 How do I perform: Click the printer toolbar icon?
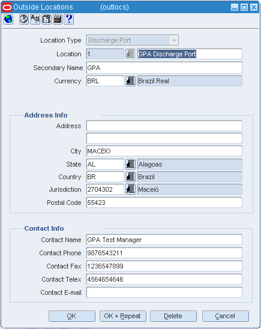click(x=58, y=19)
